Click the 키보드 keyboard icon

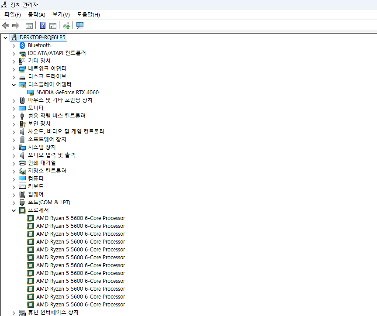coord(22,187)
